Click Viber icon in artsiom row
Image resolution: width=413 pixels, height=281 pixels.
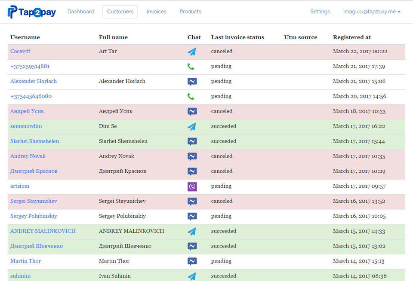click(x=192, y=186)
